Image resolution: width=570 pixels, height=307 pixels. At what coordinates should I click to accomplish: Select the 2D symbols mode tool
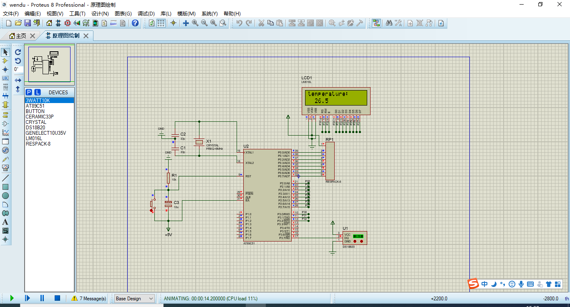[5, 231]
